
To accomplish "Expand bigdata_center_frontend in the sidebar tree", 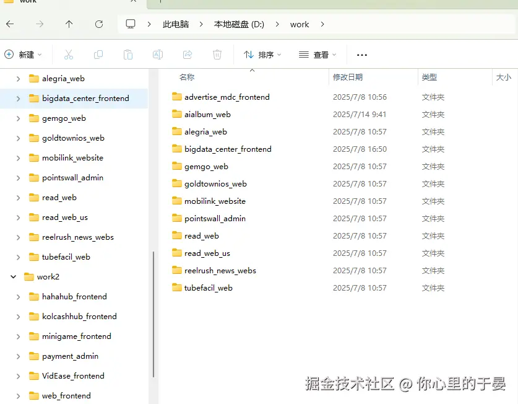I will click(18, 99).
